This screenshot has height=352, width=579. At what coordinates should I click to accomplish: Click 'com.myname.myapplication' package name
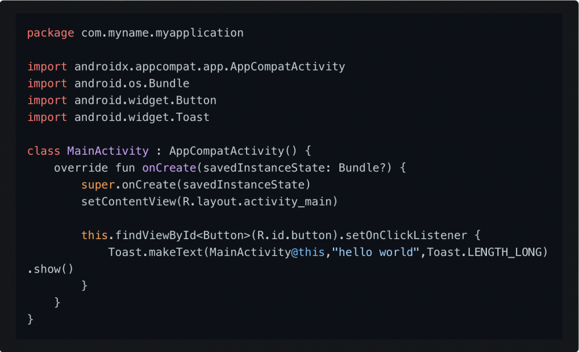click(162, 33)
